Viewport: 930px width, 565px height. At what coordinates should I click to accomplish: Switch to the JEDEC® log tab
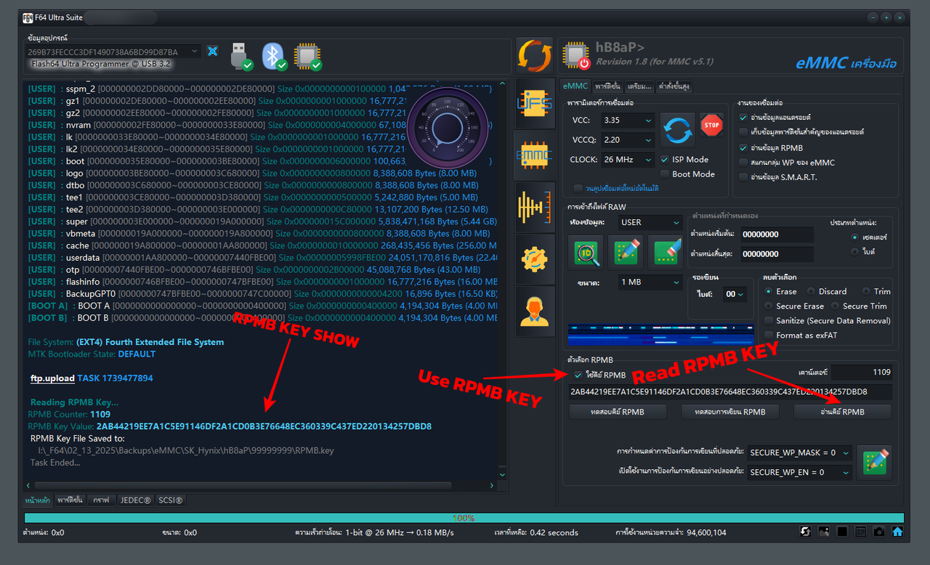135,500
